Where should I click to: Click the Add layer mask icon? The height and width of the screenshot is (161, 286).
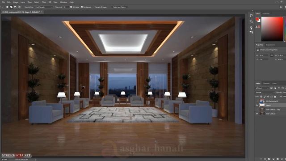click(x=269, y=159)
